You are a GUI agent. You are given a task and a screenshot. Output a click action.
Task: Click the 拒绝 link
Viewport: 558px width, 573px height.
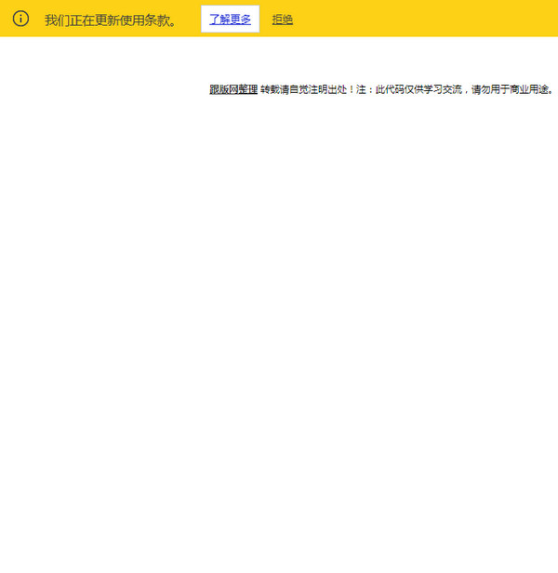click(283, 19)
